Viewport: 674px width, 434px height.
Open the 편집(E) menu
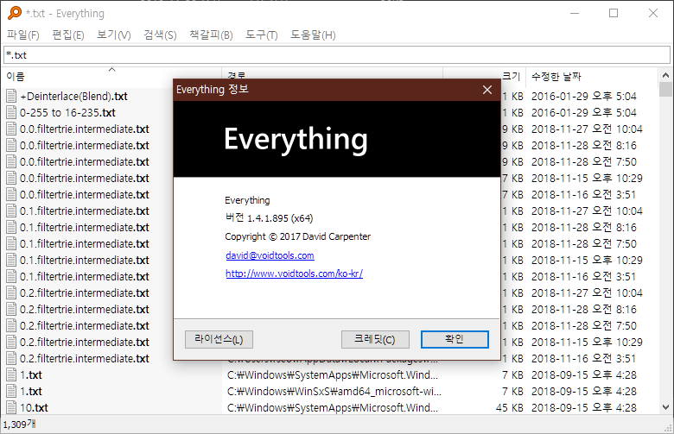click(68, 35)
